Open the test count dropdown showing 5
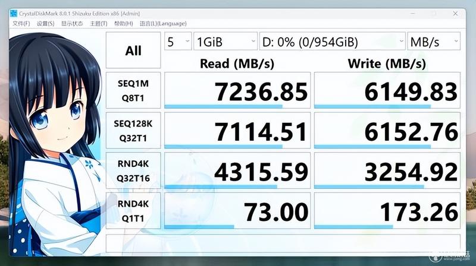The height and width of the screenshot is (266, 476). [178, 41]
